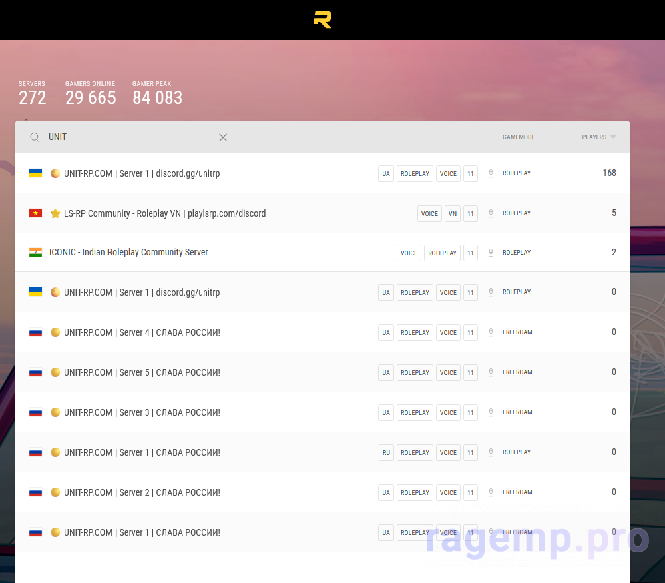Click microphone icon on Server 2 row

click(491, 492)
